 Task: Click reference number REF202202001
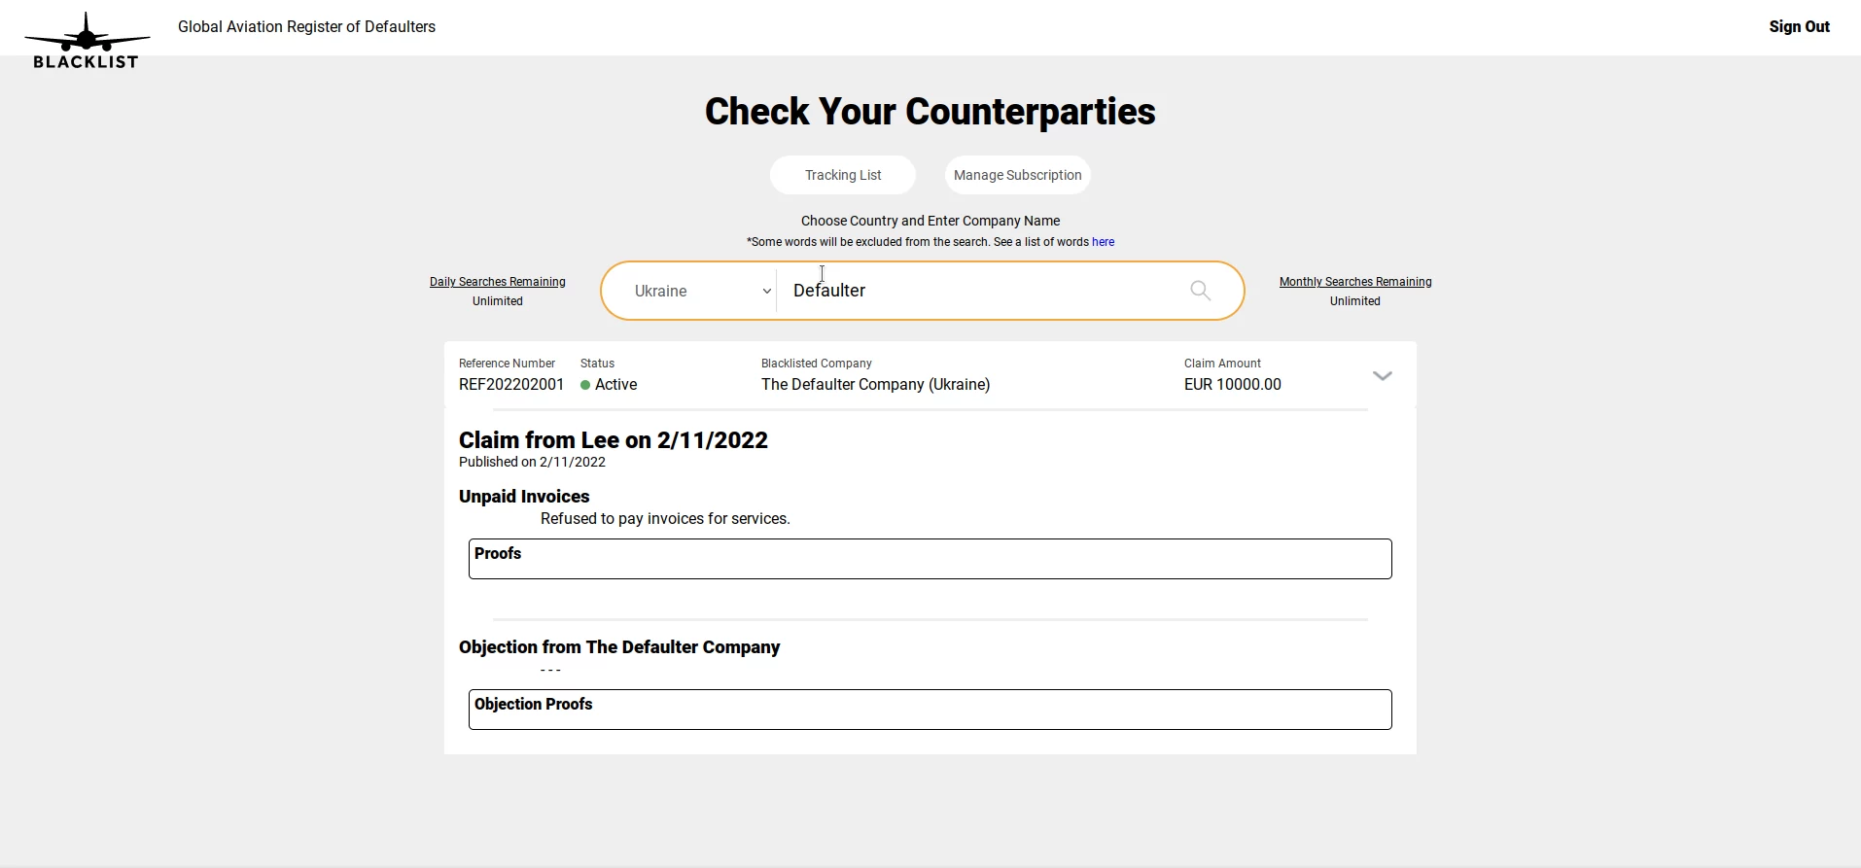coord(511,384)
